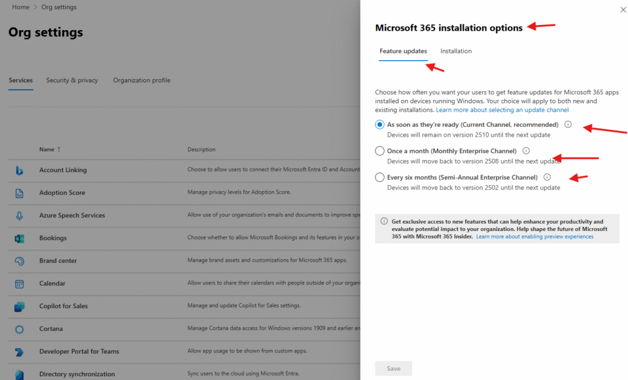Select the Current Channel radio button
628x380 pixels.
point(380,124)
